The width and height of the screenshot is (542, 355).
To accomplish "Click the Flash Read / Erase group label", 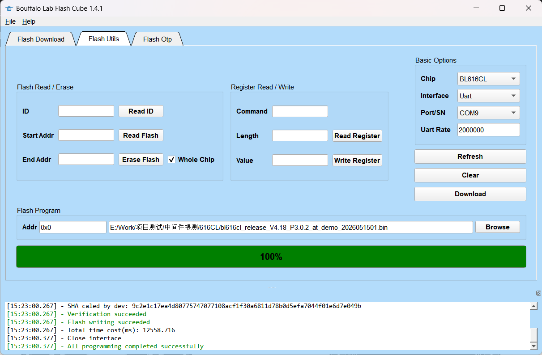I will [x=45, y=87].
